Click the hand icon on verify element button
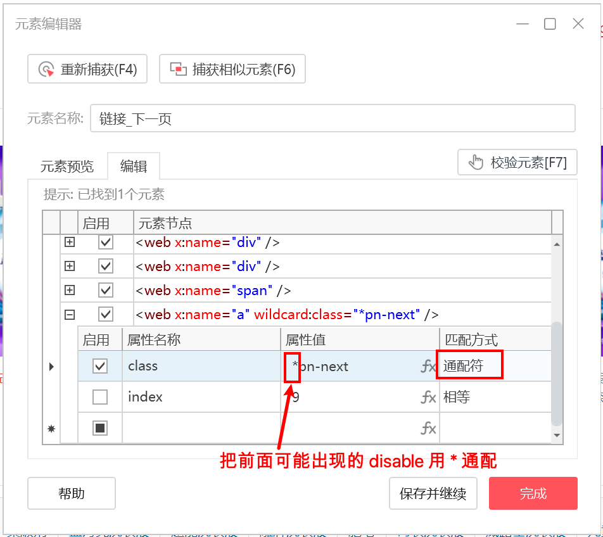Viewport: 603px width, 537px height. coord(476,162)
